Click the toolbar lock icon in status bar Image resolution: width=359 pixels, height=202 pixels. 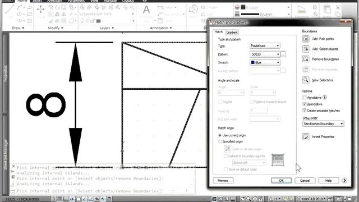point(330,199)
